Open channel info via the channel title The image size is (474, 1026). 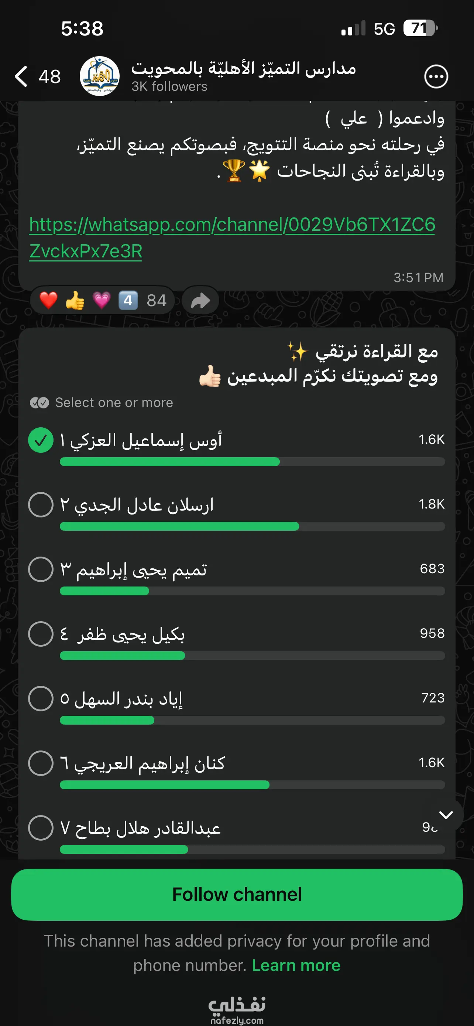tap(244, 68)
